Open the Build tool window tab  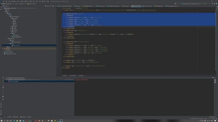(29, 117)
